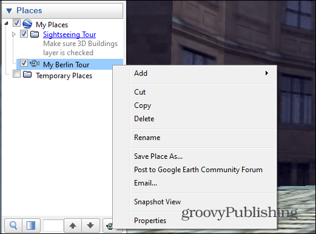316x234 pixels.
Task: Collapse the Places panel header triangle
Action: click(9, 11)
